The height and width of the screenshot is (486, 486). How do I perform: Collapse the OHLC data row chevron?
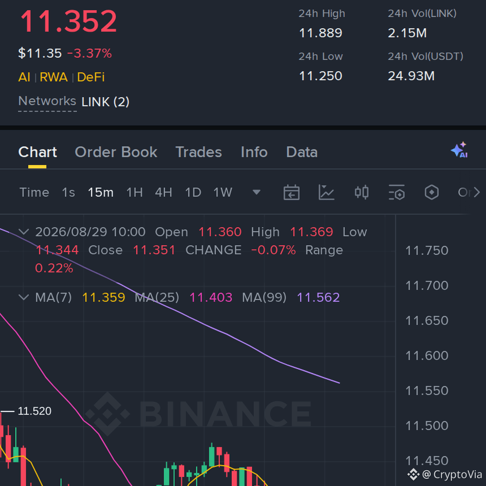pos(23,232)
